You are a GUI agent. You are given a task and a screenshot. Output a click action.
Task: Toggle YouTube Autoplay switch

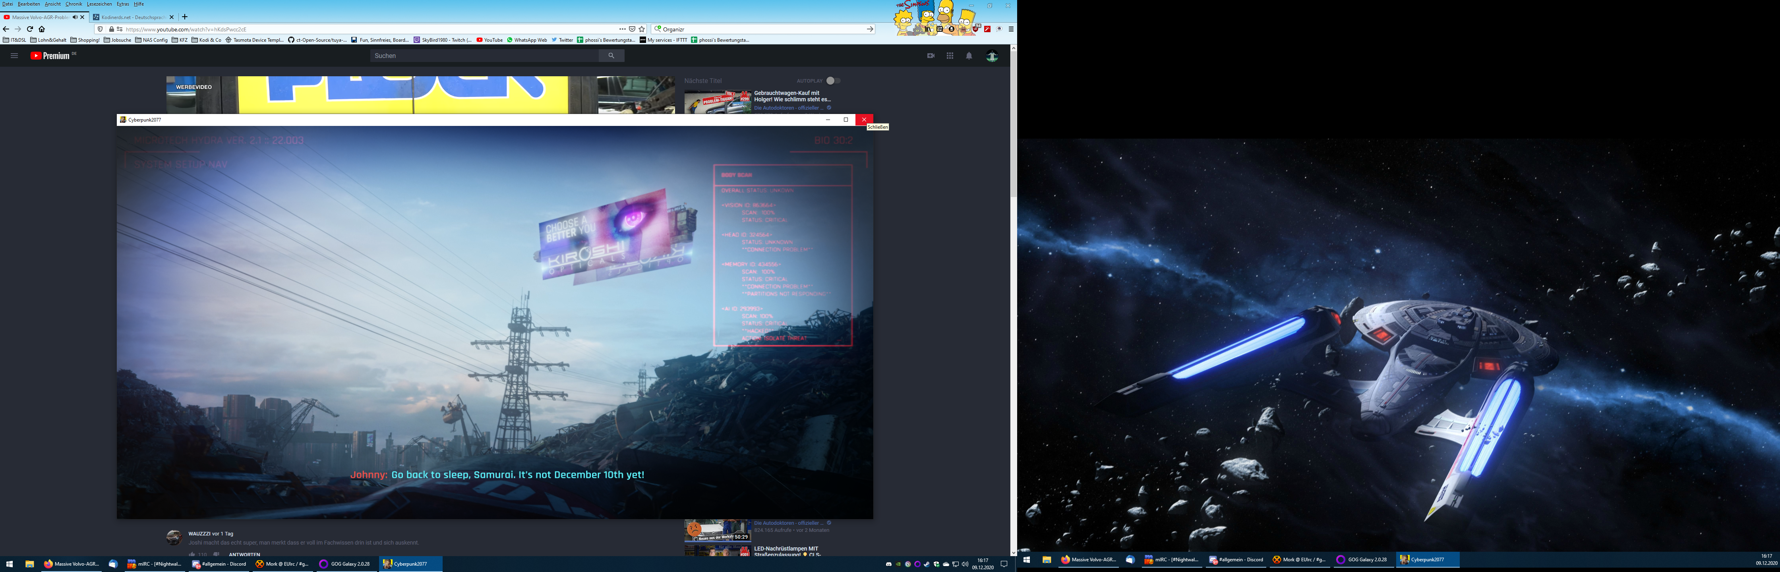click(833, 81)
